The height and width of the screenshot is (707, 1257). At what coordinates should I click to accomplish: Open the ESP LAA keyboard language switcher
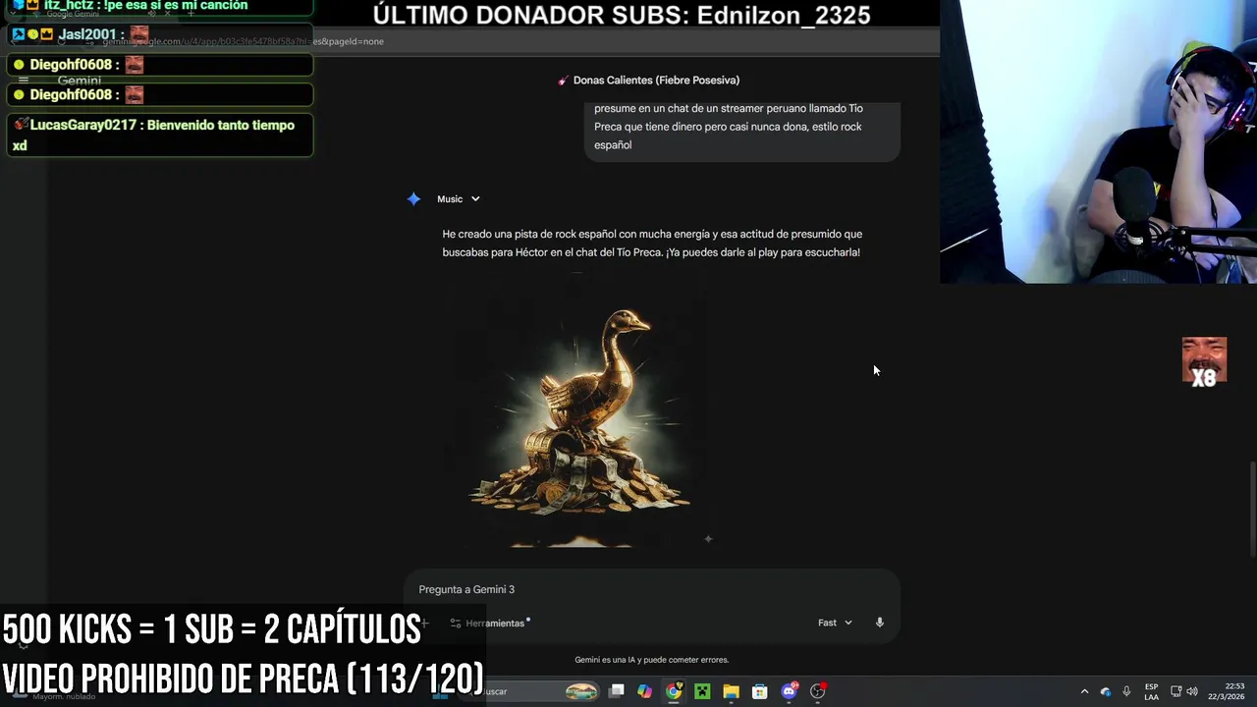pos(1151,691)
